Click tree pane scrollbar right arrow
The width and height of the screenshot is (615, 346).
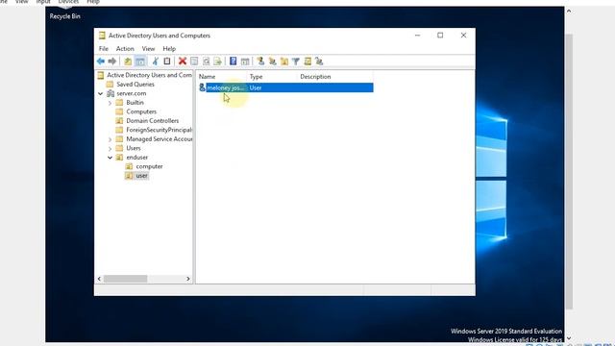pyautogui.click(x=188, y=279)
